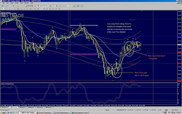Screen dimensions: 182x114
Task: Open the Tools menu
Action: pos(22,3)
